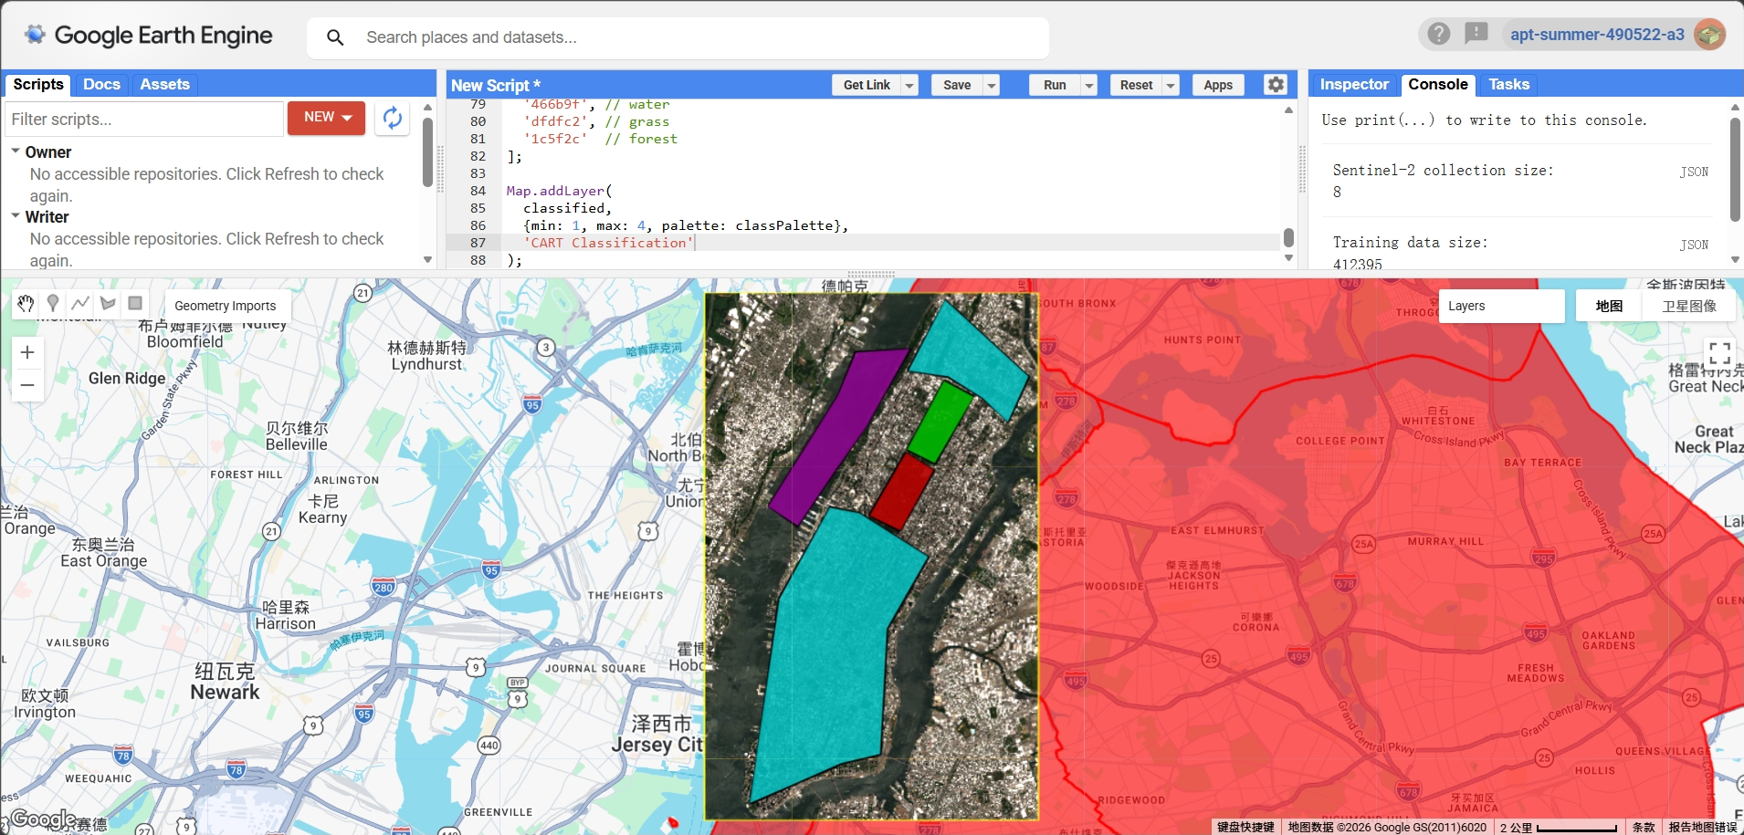Switch to the Assets tab
This screenshot has height=835, width=1744.
164,84
